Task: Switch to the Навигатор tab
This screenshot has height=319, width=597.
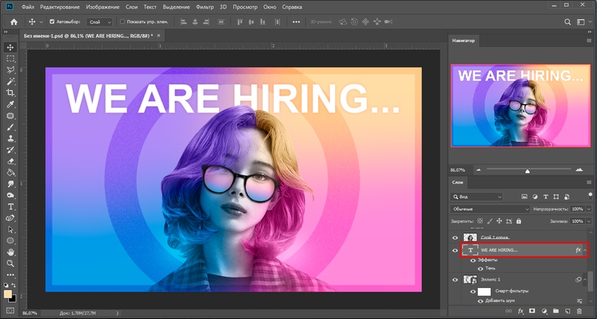Action: click(x=463, y=41)
